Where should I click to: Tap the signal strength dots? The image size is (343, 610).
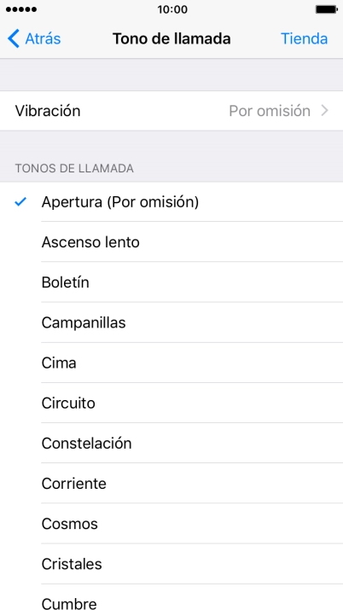click(x=21, y=9)
